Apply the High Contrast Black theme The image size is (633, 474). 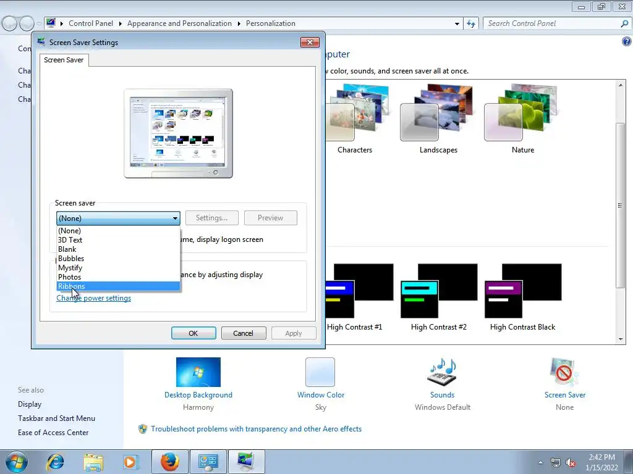coord(523,297)
